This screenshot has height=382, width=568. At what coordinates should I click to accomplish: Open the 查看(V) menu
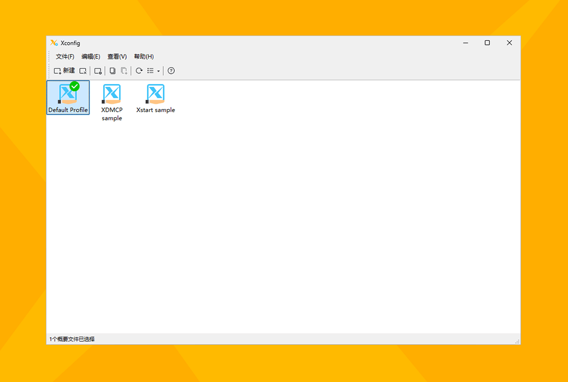coord(117,57)
